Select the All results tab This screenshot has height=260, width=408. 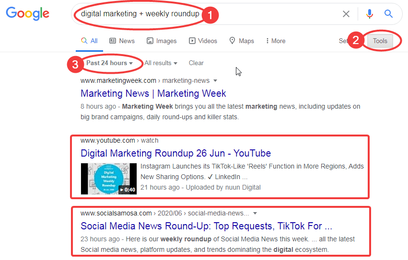tap(89, 41)
